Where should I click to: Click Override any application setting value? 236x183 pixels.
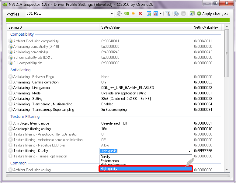(x=124, y=93)
